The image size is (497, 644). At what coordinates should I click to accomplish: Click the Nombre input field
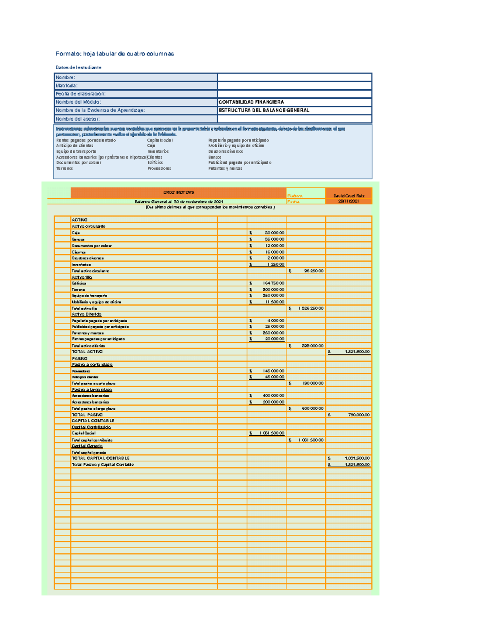[x=294, y=77]
